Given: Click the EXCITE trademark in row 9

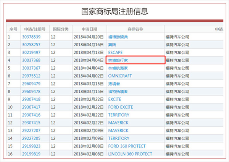Looking at the screenshot, I should click(x=114, y=99).
